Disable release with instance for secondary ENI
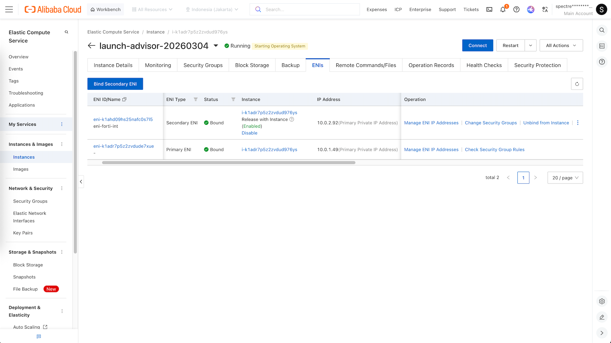 coord(249,133)
